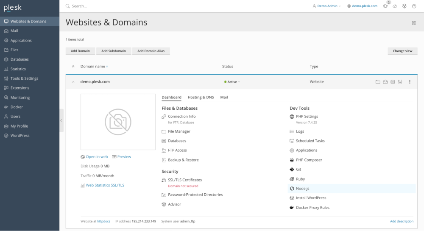Open the mail envelope icon in domain row
The width and height of the screenshot is (424, 231).
click(x=385, y=82)
